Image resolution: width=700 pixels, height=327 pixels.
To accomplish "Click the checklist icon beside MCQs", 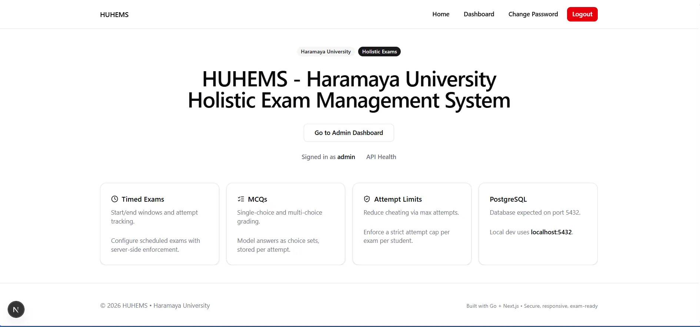I will [241, 199].
